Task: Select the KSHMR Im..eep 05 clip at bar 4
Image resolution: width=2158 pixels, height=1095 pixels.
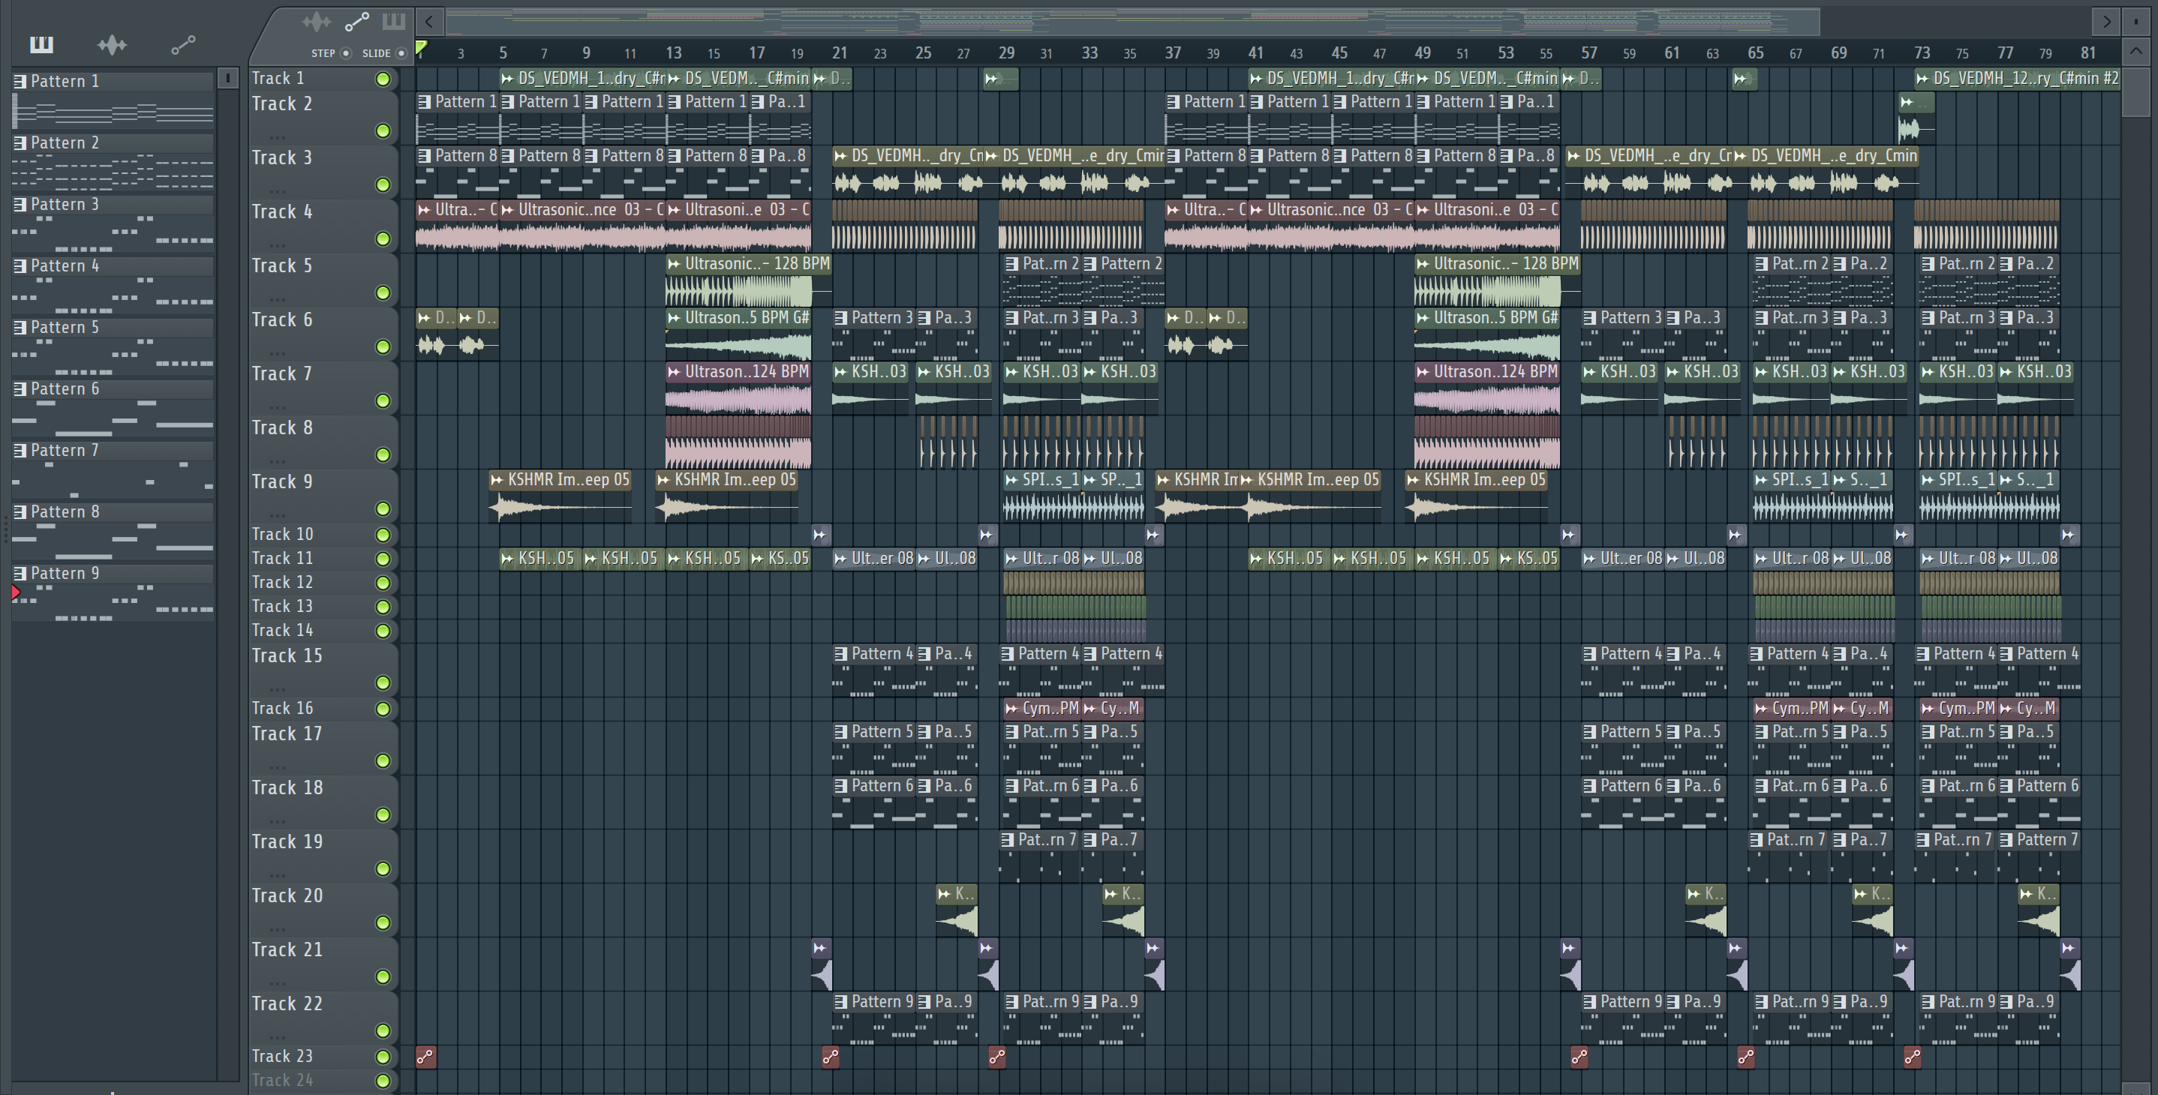Action: 561,495
